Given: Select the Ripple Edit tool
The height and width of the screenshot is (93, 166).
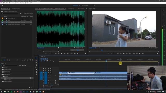Looking at the screenshot, I should (36, 63).
